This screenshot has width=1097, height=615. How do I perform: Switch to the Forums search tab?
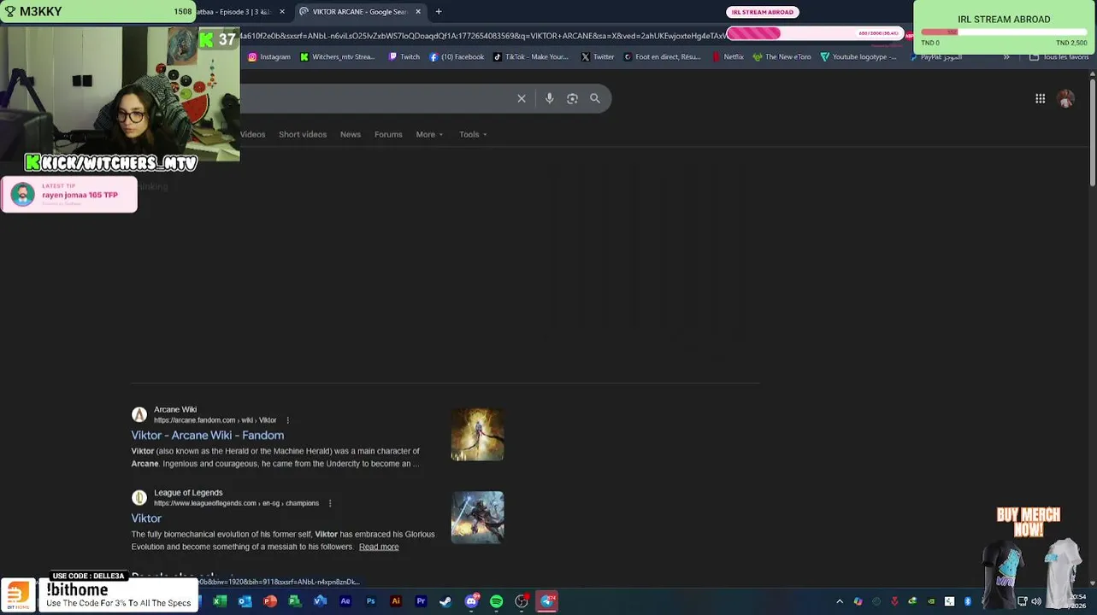coord(388,134)
